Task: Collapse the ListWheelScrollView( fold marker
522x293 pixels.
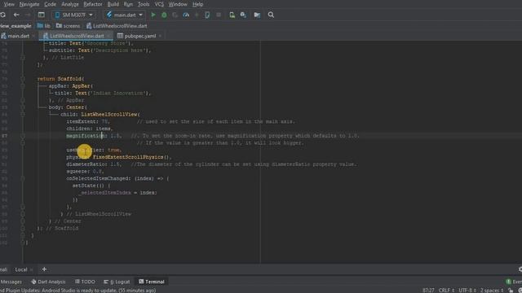Action: click(x=23, y=114)
